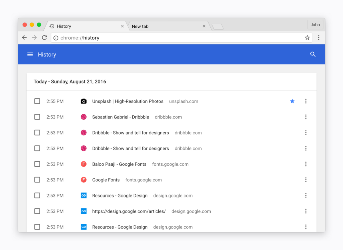Screen dimensions: 343x250
Task: Reload the page
Action: click(x=44, y=38)
